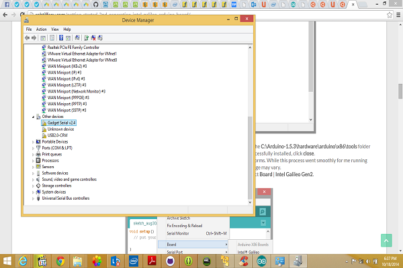
Task: Open the Help menu in Device Manager
Action: pos(66,29)
